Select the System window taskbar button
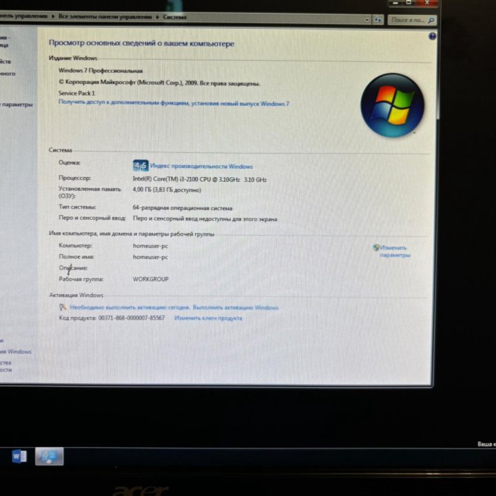 (49, 456)
